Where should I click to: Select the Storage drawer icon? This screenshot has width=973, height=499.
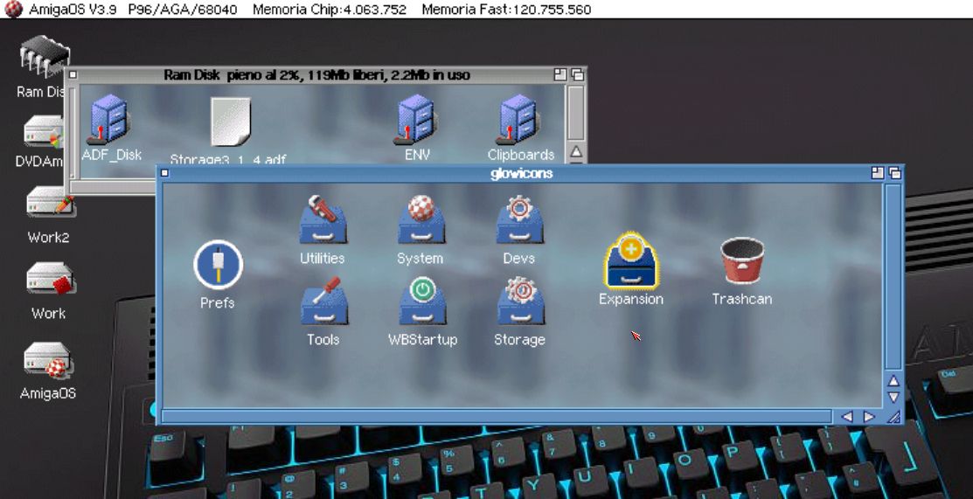[x=519, y=303]
